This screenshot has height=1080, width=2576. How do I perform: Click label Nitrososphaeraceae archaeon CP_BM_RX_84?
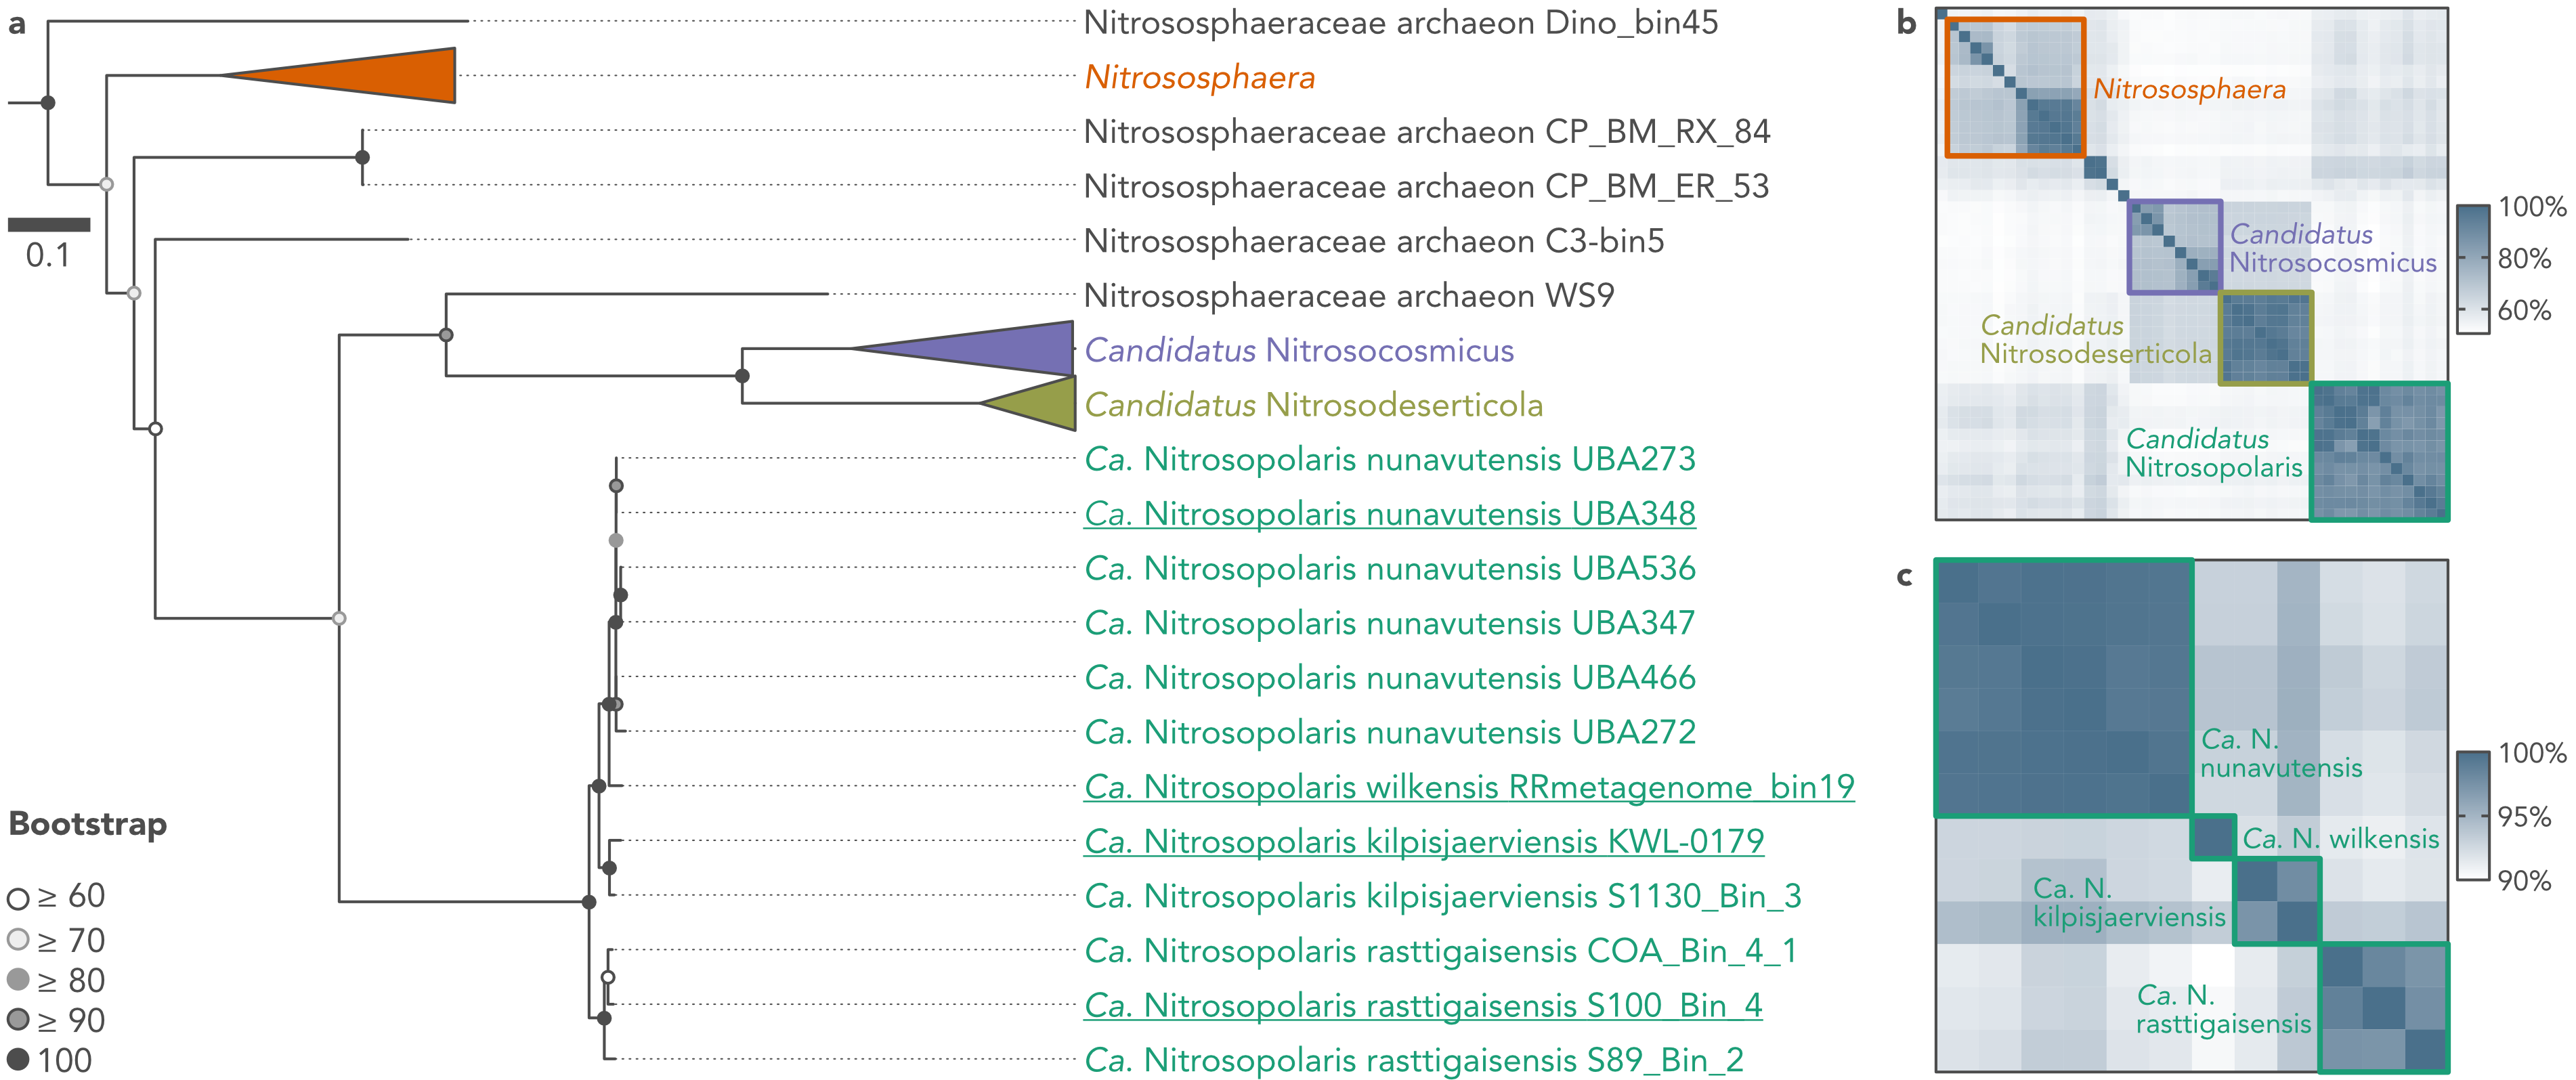1427,132
